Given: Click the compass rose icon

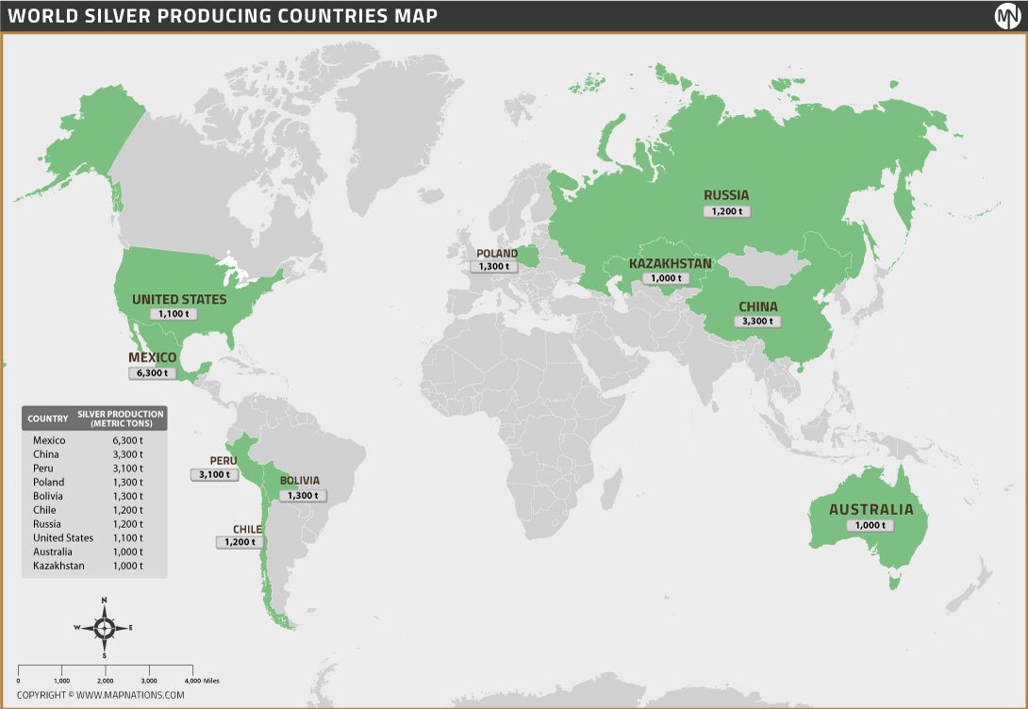Looking at the screenshot, I should [105, 627].
